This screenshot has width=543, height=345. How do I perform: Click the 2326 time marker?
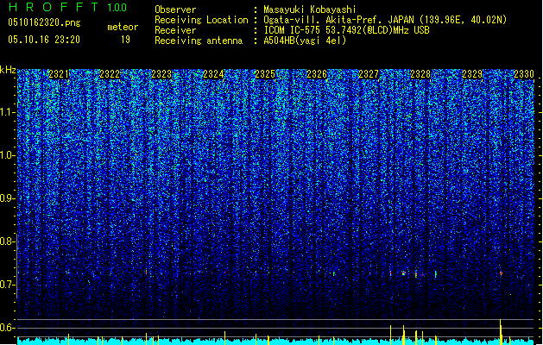point(317,74)
